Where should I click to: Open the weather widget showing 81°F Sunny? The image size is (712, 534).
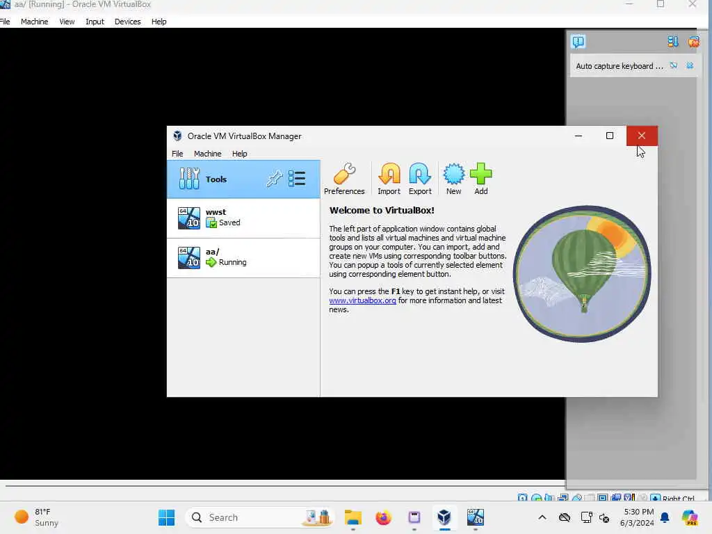(x=36, y=517)
